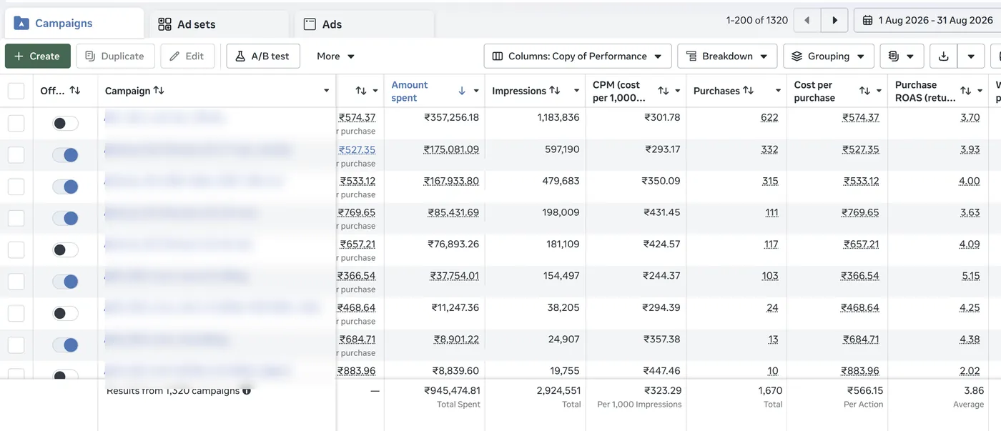Open Amount spent column options arrow
1001x431 pixels.
pyautogui.click(x=476, y=91)
